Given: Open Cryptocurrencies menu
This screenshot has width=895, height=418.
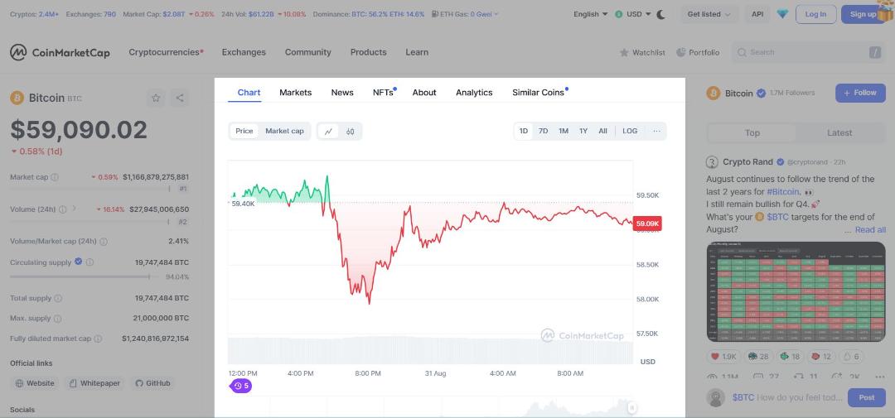Looking at the screenshot, I should click(166, 52).
